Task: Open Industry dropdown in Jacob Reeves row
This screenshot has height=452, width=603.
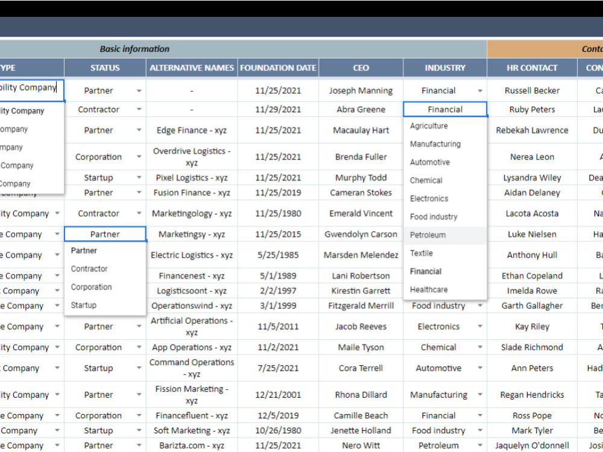Action: [x=480, y=326]
